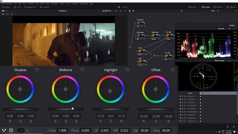Open the Playback menu
Viewport: 238px width, 134px height.
54,3
